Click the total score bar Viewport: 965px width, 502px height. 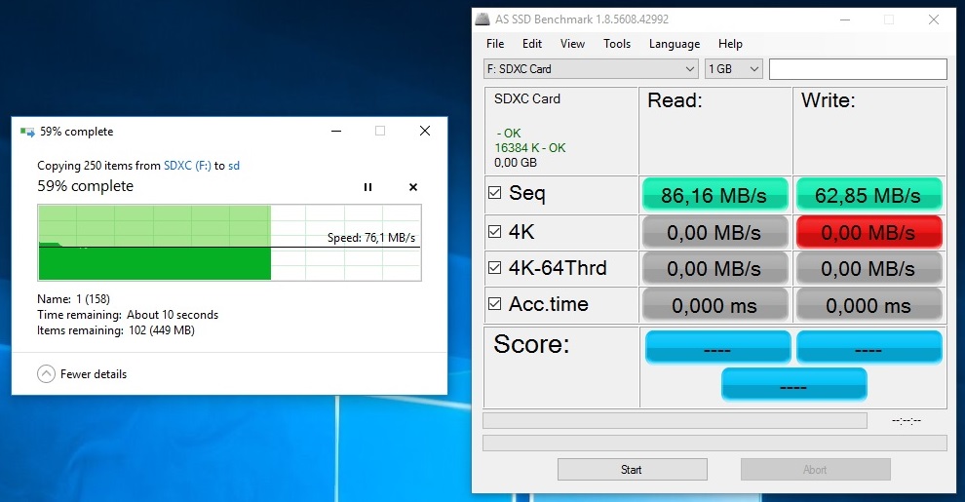click(793, 384)
